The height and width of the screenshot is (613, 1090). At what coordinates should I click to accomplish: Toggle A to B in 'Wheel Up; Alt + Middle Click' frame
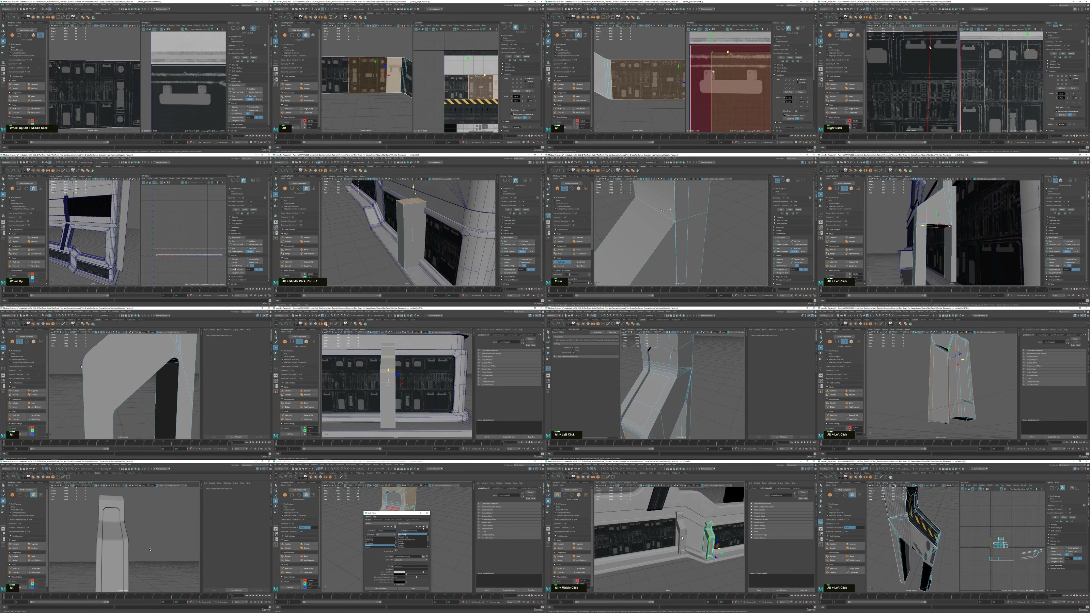250,99
